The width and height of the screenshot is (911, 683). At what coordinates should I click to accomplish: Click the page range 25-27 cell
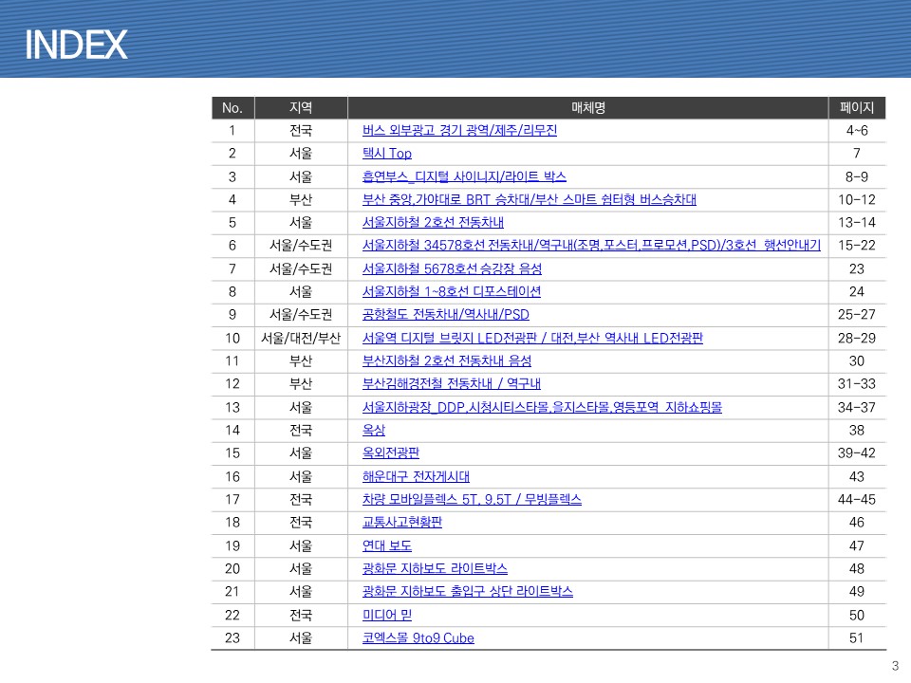[857, 315]
